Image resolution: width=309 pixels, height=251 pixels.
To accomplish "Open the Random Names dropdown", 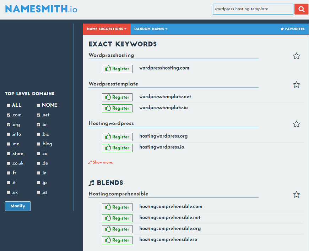I will click(151, 29).
